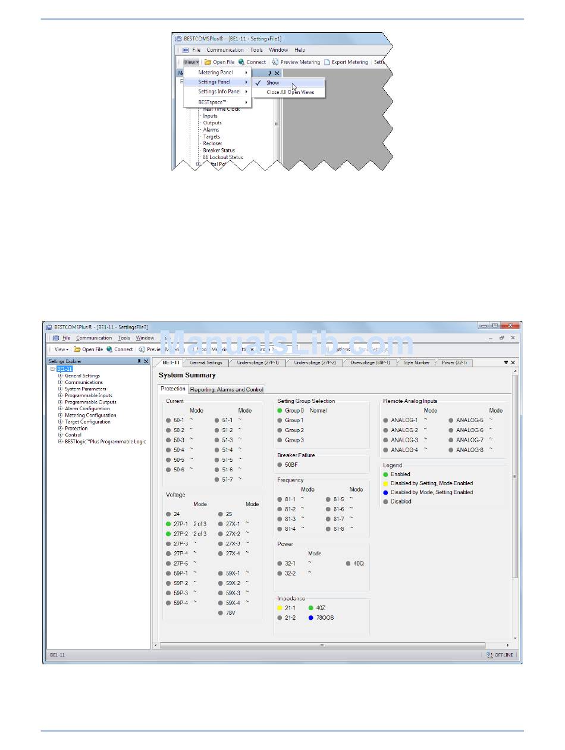Select Alarms in the SettingsFile1 tree

click(211, 130)
